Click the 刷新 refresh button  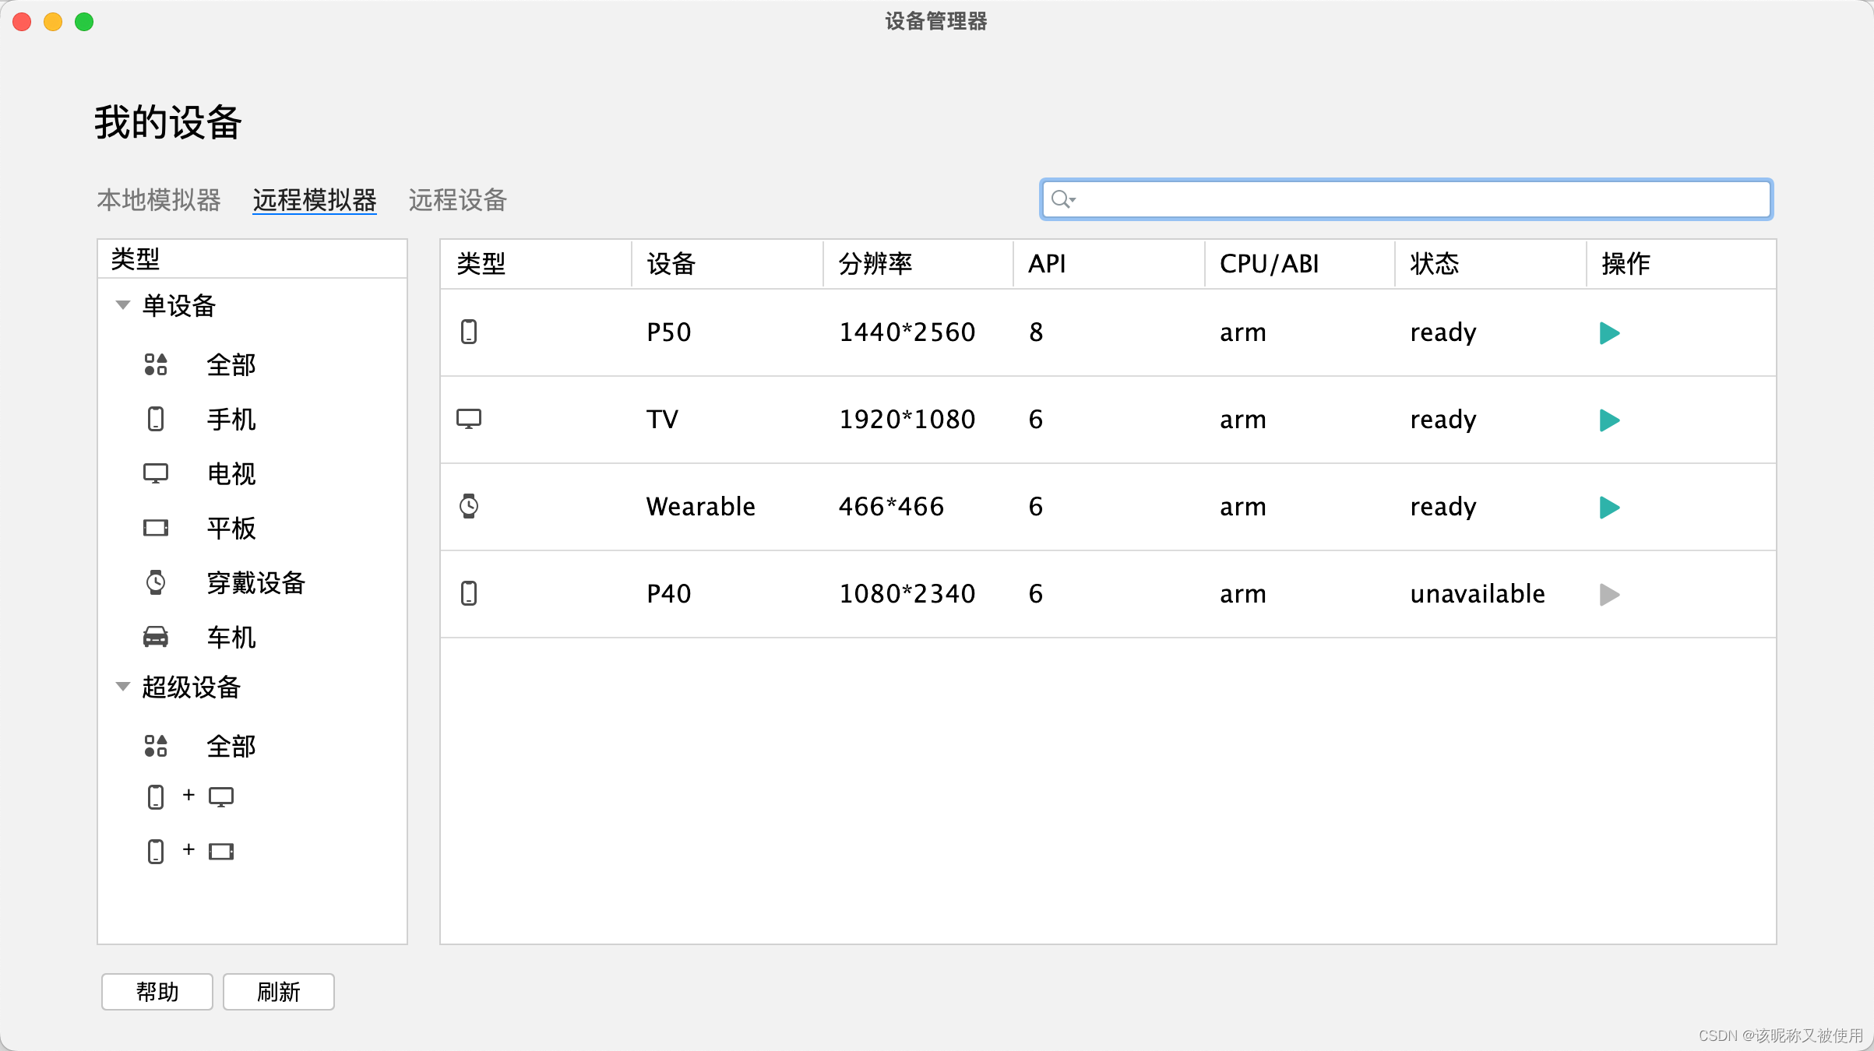[278, 992]
